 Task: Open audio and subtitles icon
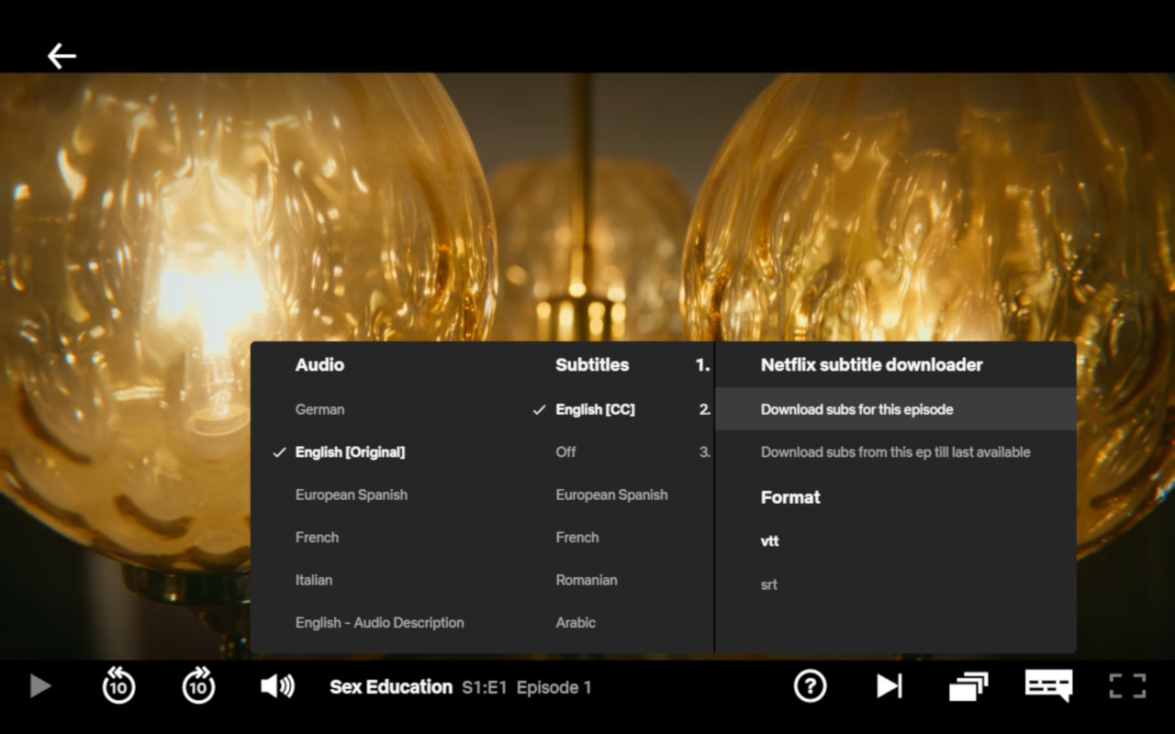pyautogui.click(x=1048, y=685)
